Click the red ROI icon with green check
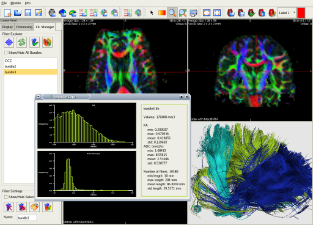313x225 pixels. [x=251, y=13]
